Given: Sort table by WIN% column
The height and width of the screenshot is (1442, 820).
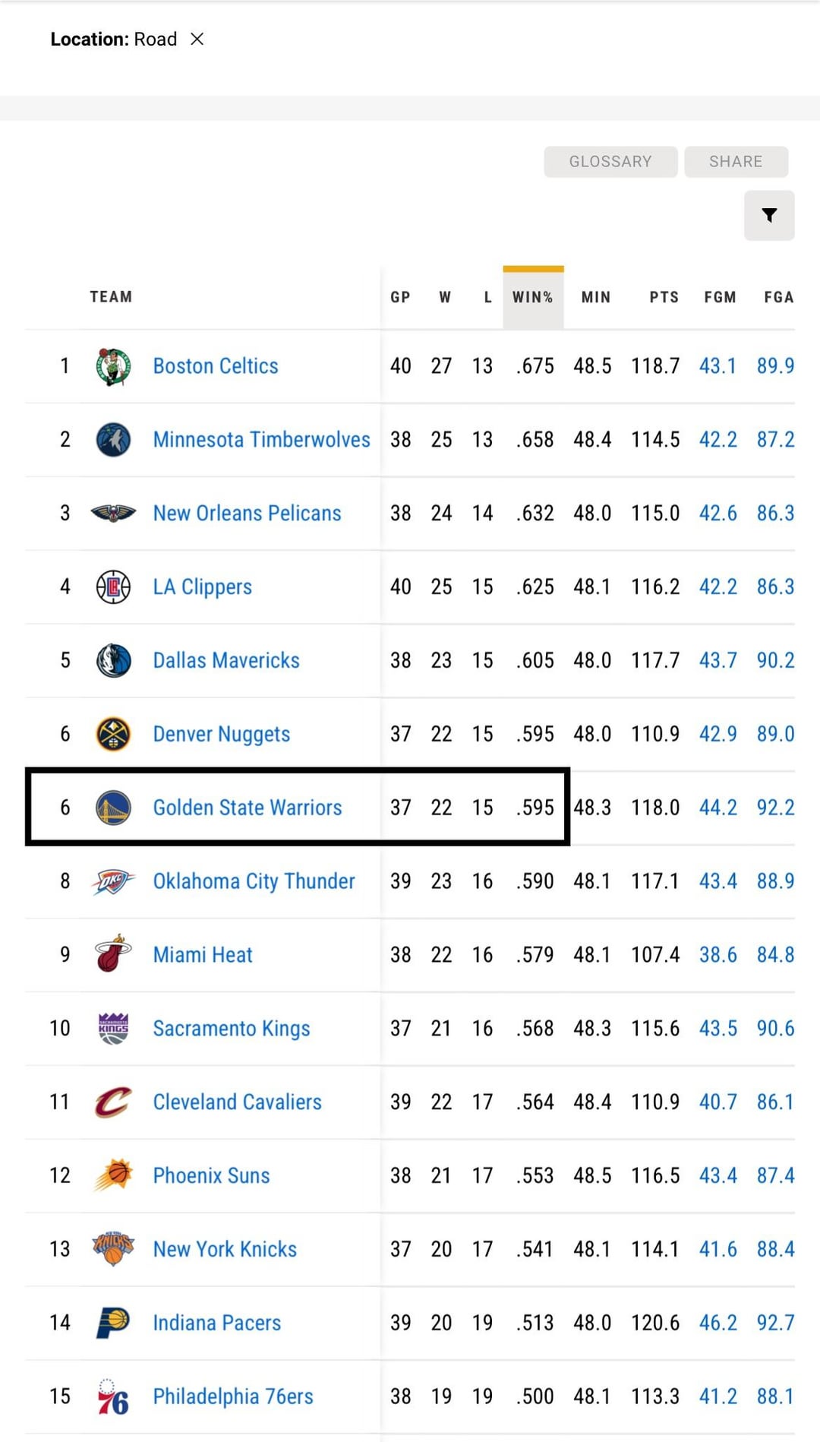Looking at the screenshot, I should [x=532, y=297].
